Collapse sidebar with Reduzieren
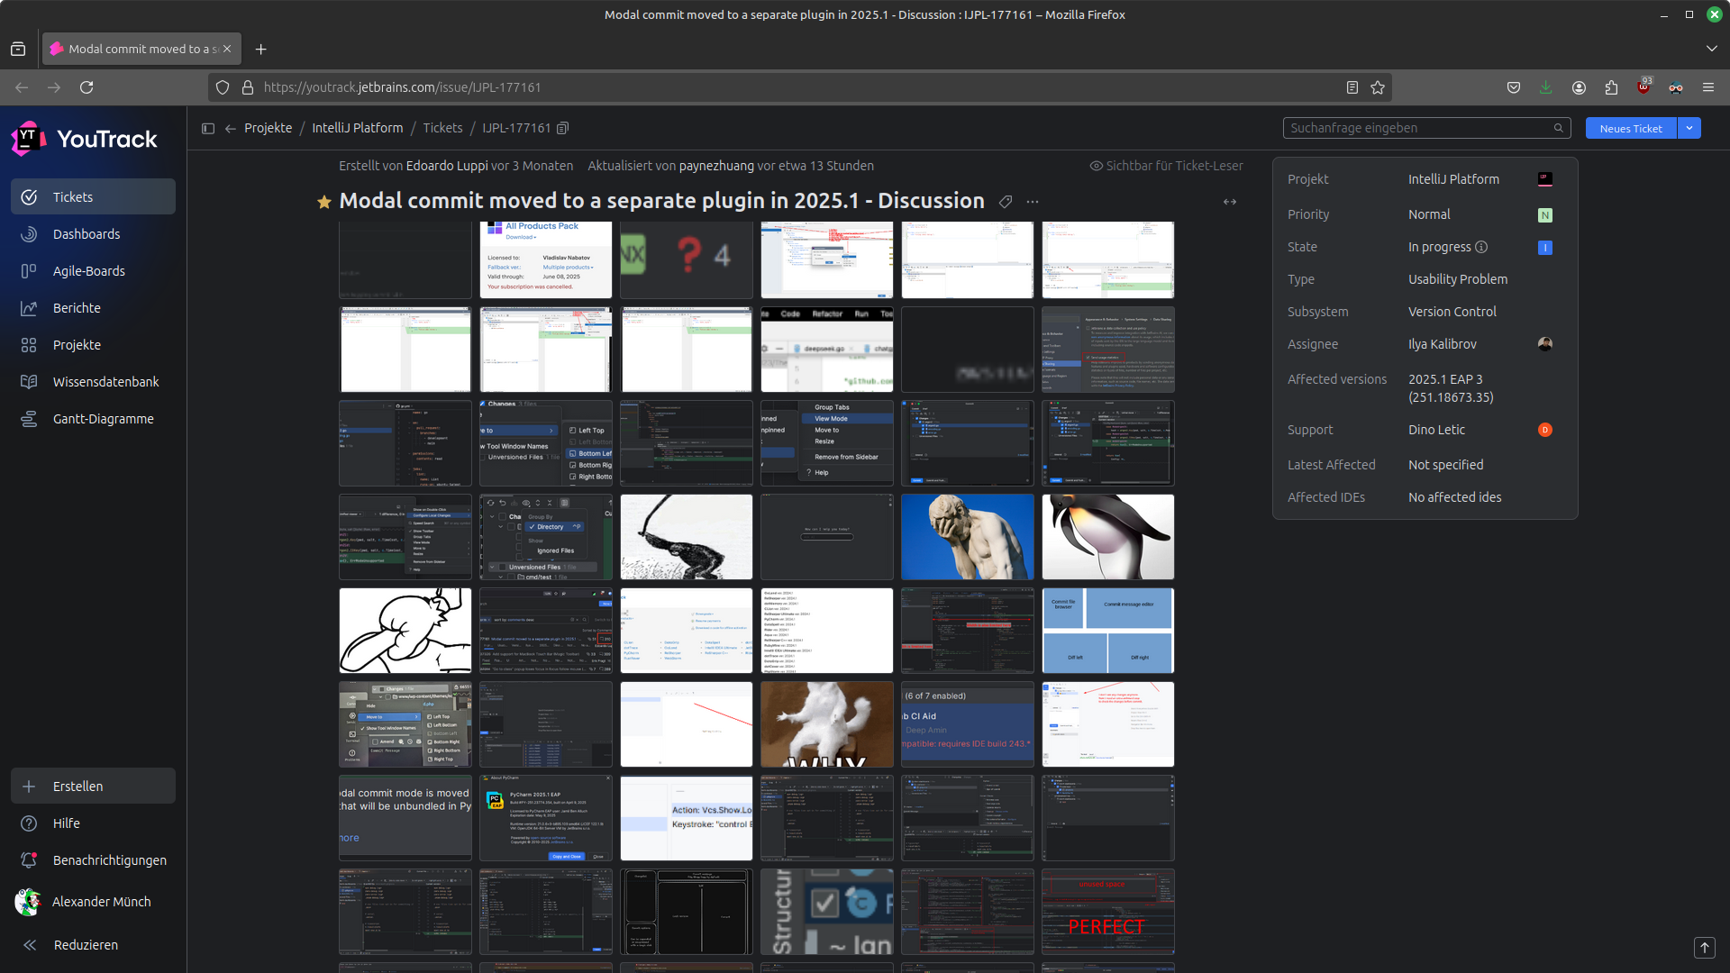Viewport: 1730px width, 973px height. [93, 944]
